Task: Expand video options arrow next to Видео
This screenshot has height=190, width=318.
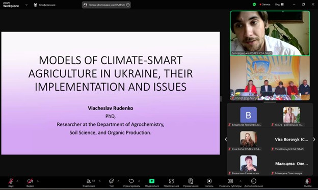Action: 38,181
